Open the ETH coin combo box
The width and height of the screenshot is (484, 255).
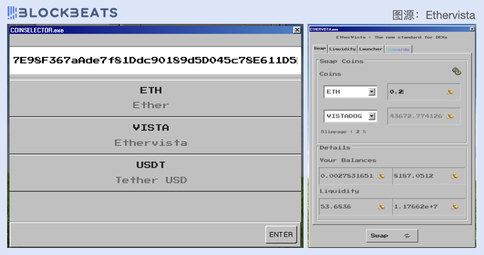point(350,92)
